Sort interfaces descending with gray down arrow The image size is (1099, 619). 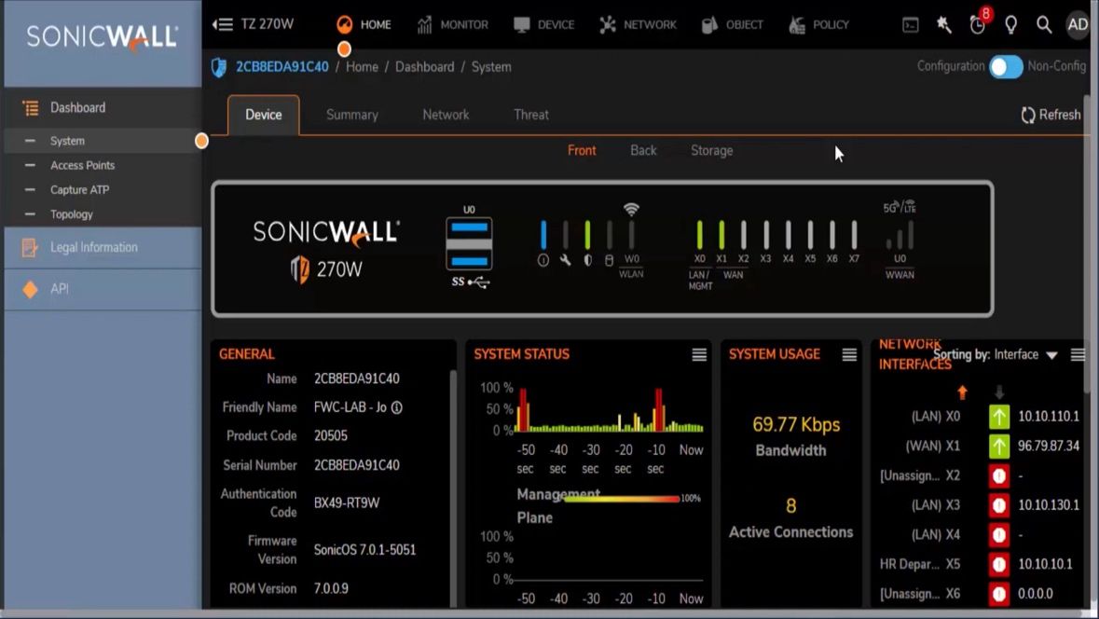pos(998,392)
